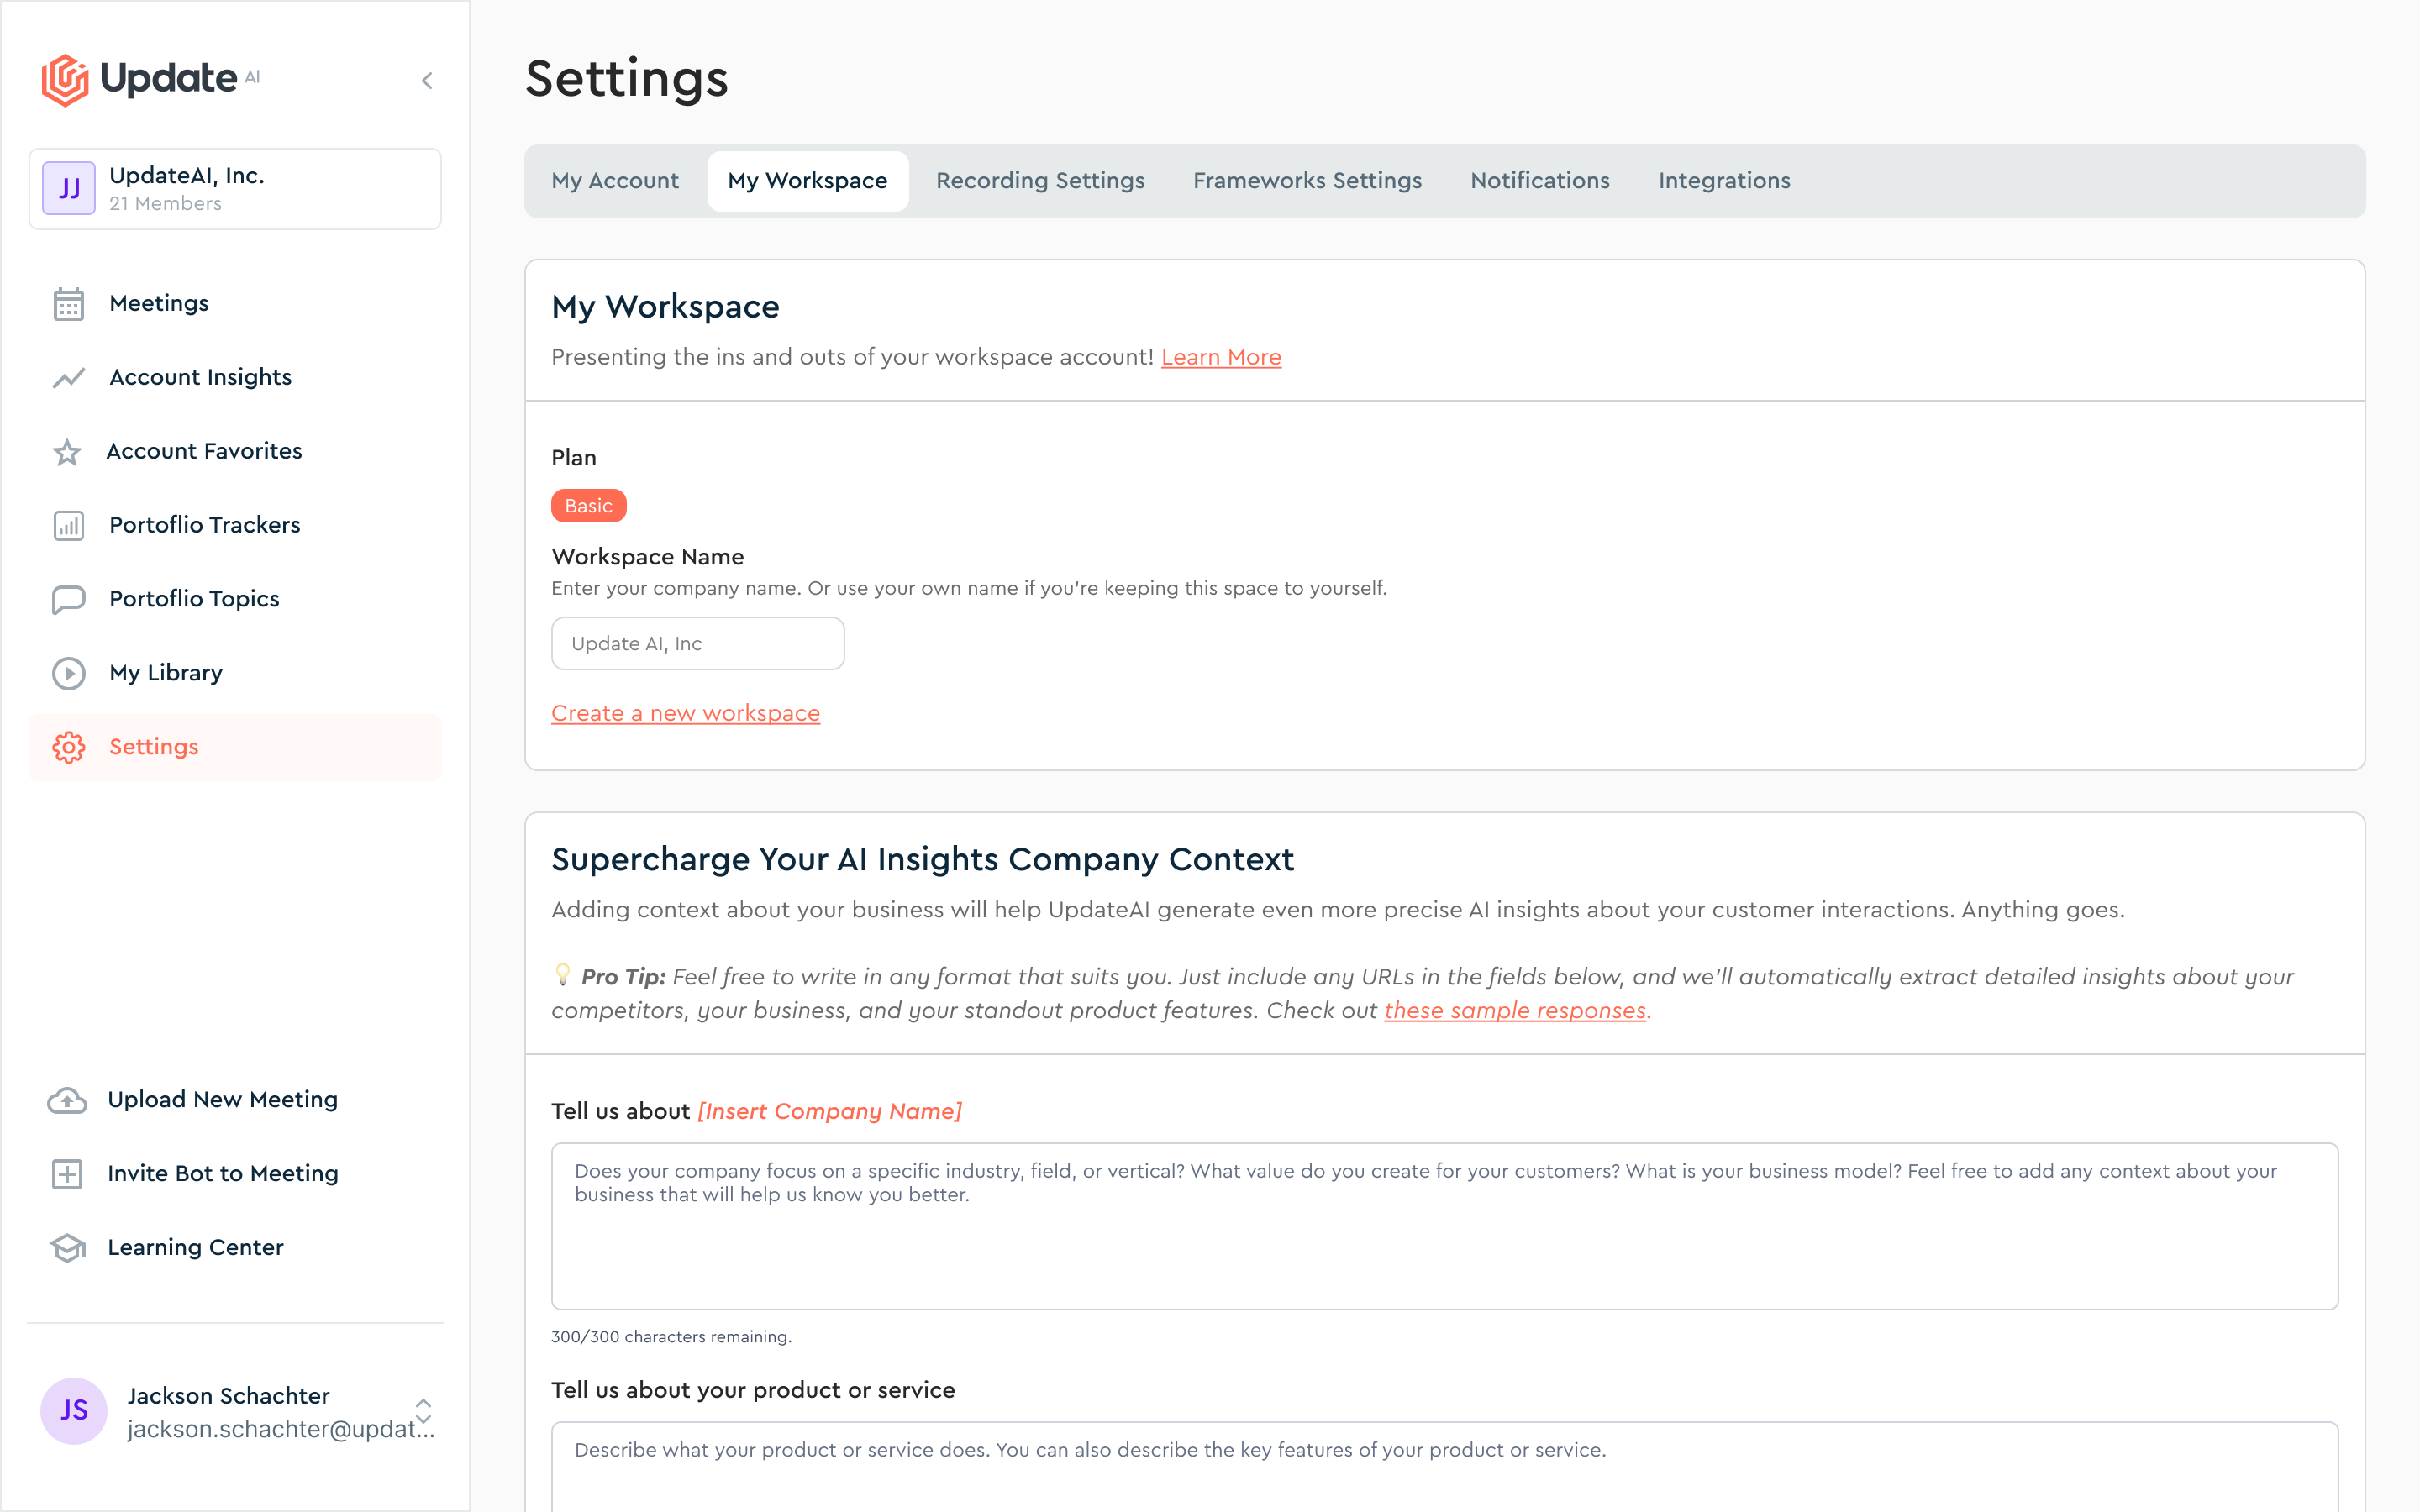Screen dimensions: 2420x1512
Task: Click the Learn More link
Action: 1220,358
